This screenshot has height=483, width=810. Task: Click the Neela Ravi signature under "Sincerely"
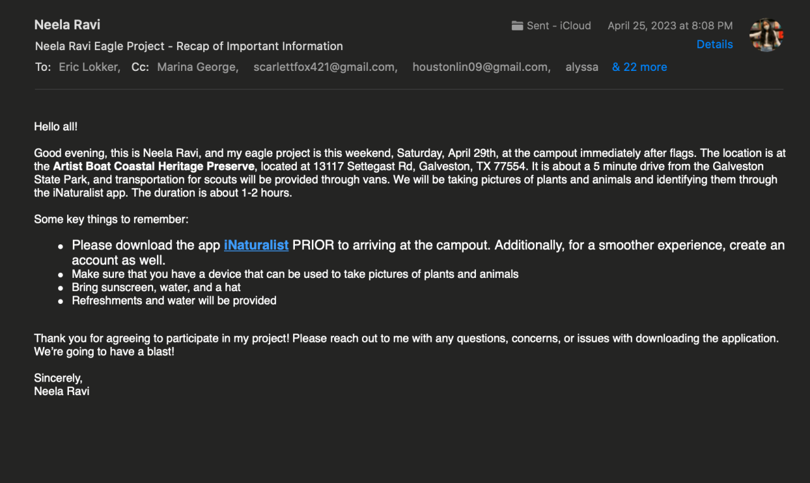(61, 391)
